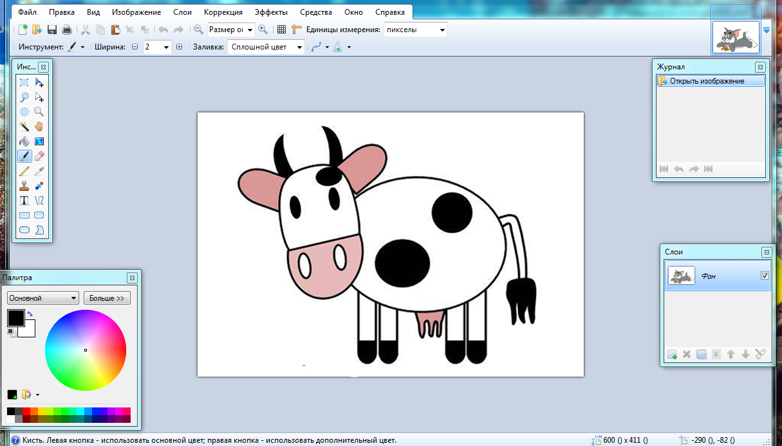Select the Move Selection tool

[x=39, y=97]
